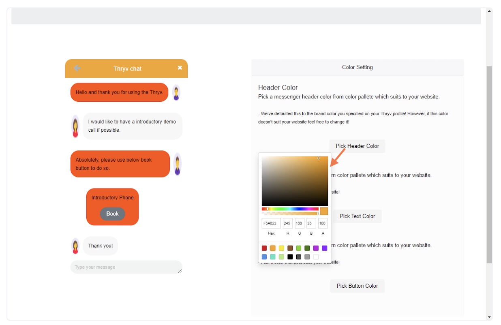Viewport: 501px width, 325px height.
Task: Click the rainbow hue slider bar
Action: tap(290, 209)
